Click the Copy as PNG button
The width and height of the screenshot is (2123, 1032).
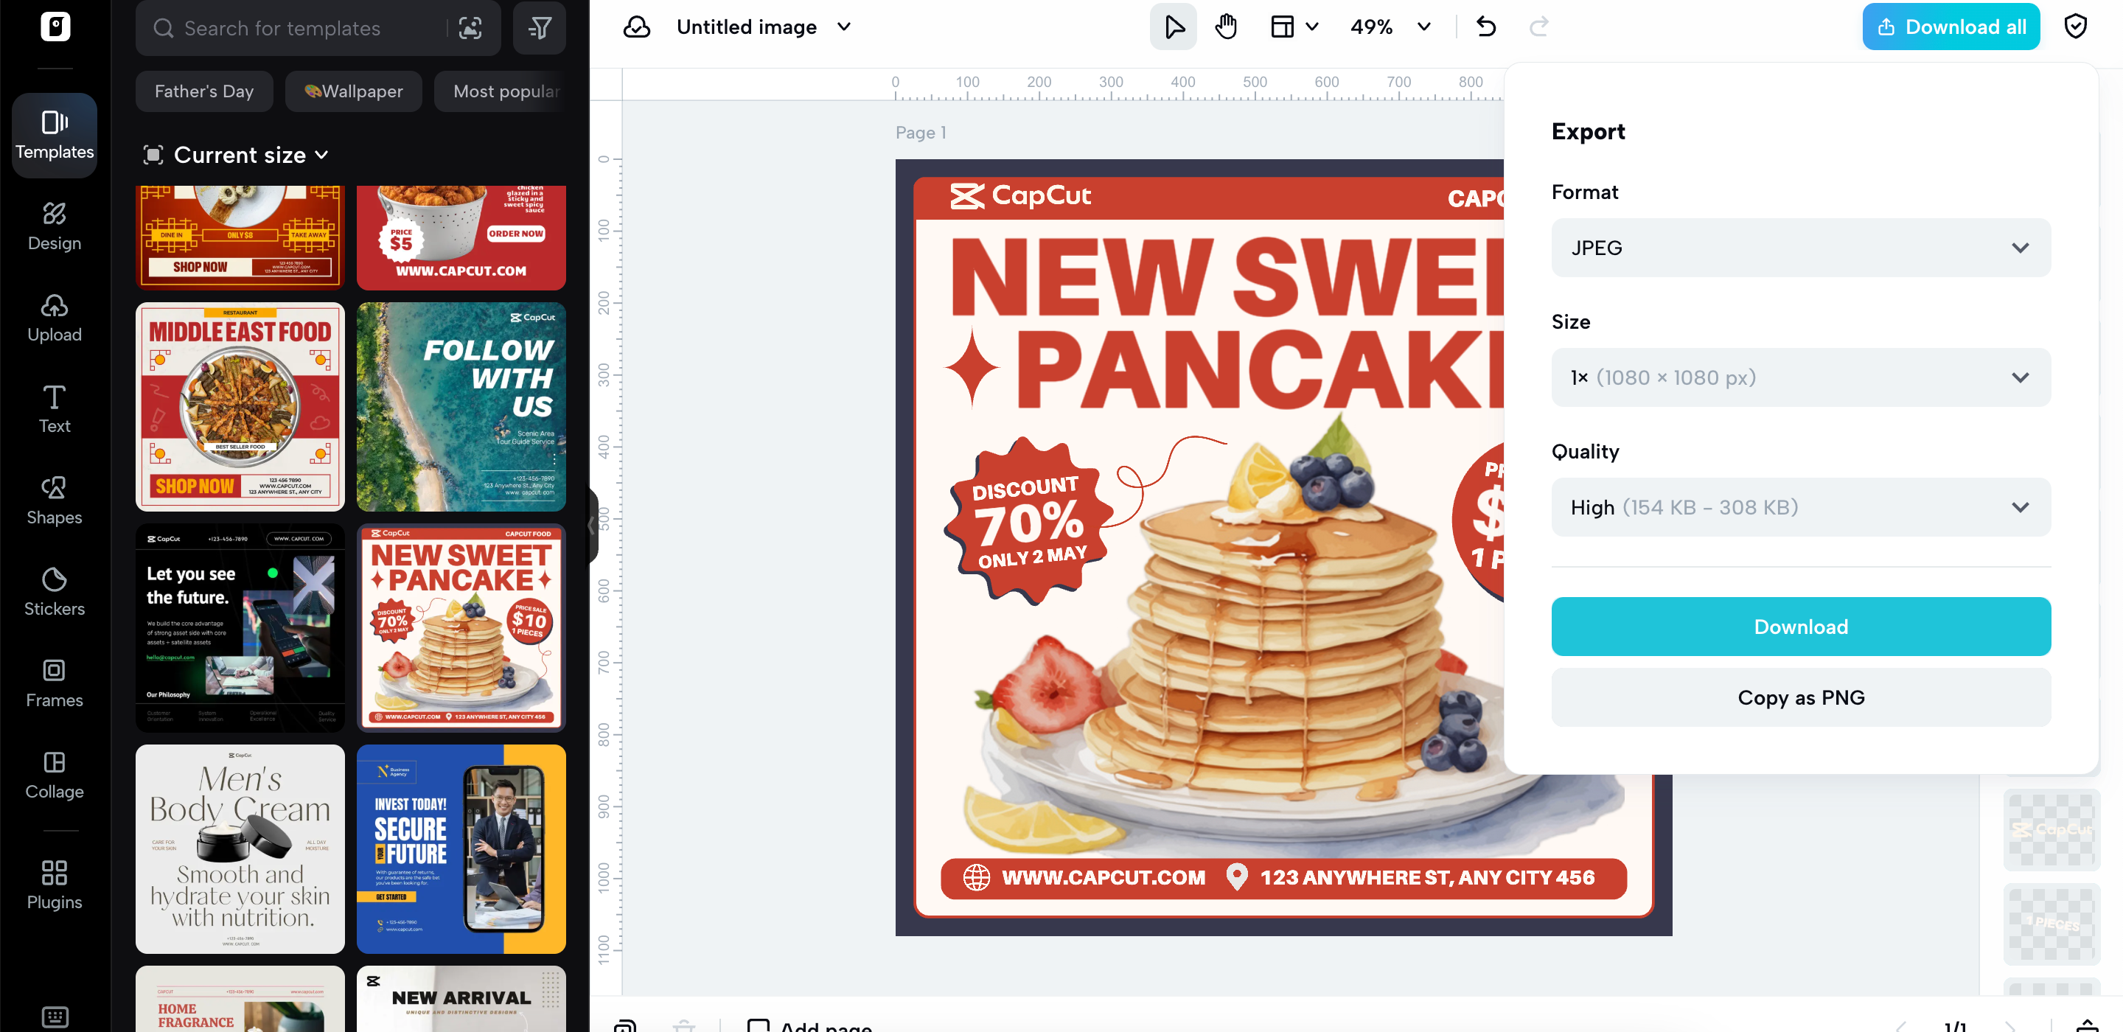coord(1800,697)
